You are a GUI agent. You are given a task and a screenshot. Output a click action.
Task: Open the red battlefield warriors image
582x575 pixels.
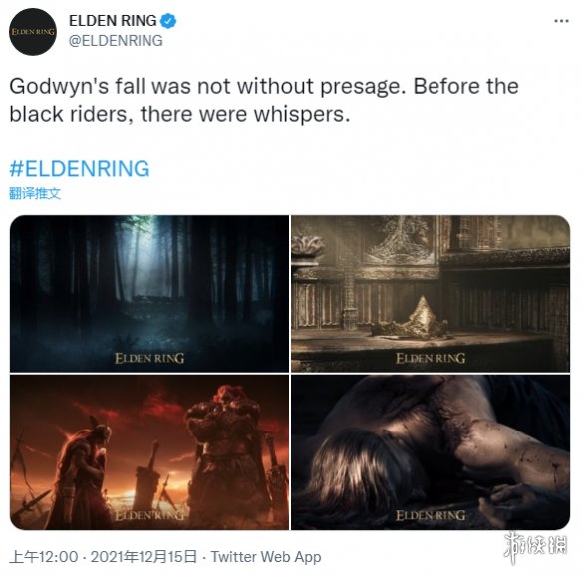coord(149,452)
